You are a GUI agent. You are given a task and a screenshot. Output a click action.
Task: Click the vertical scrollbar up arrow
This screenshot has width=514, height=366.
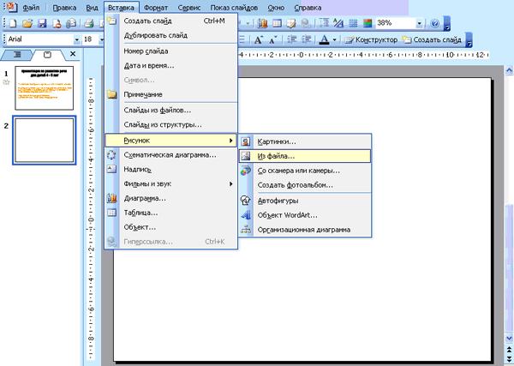(x=509, y=69)
